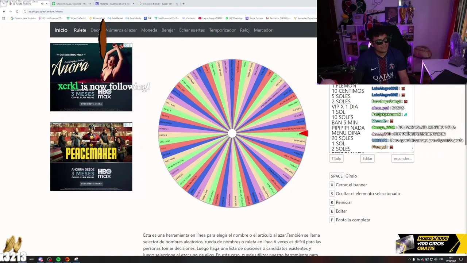Reload the page with the refresh icon
This screenshot has height=263, width=467.
click(x=17, y=11)
